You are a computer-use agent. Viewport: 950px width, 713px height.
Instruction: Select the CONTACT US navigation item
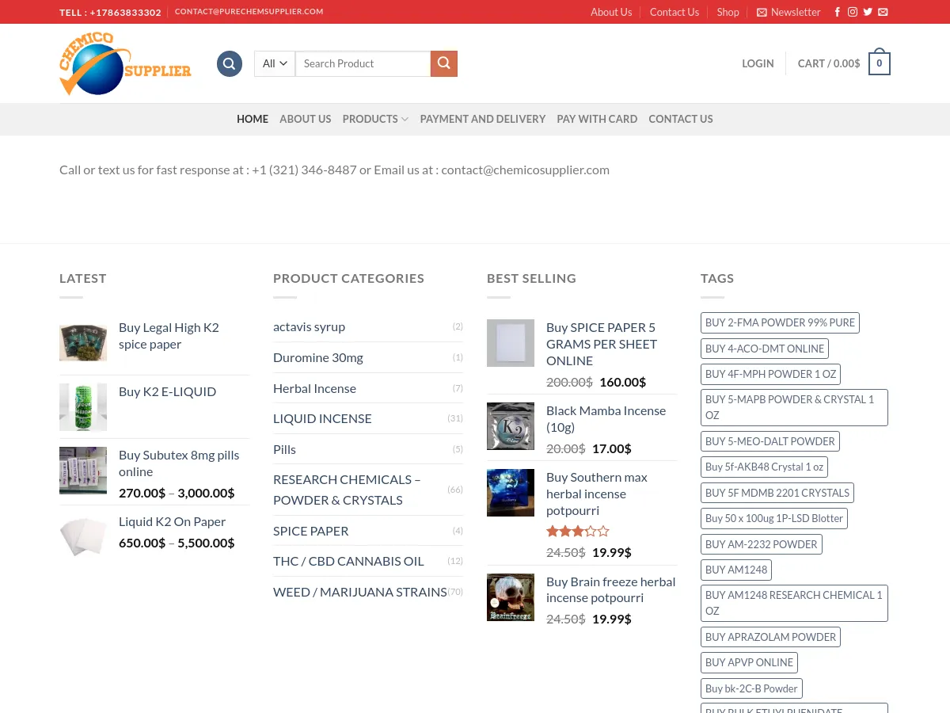click(681, 119)
